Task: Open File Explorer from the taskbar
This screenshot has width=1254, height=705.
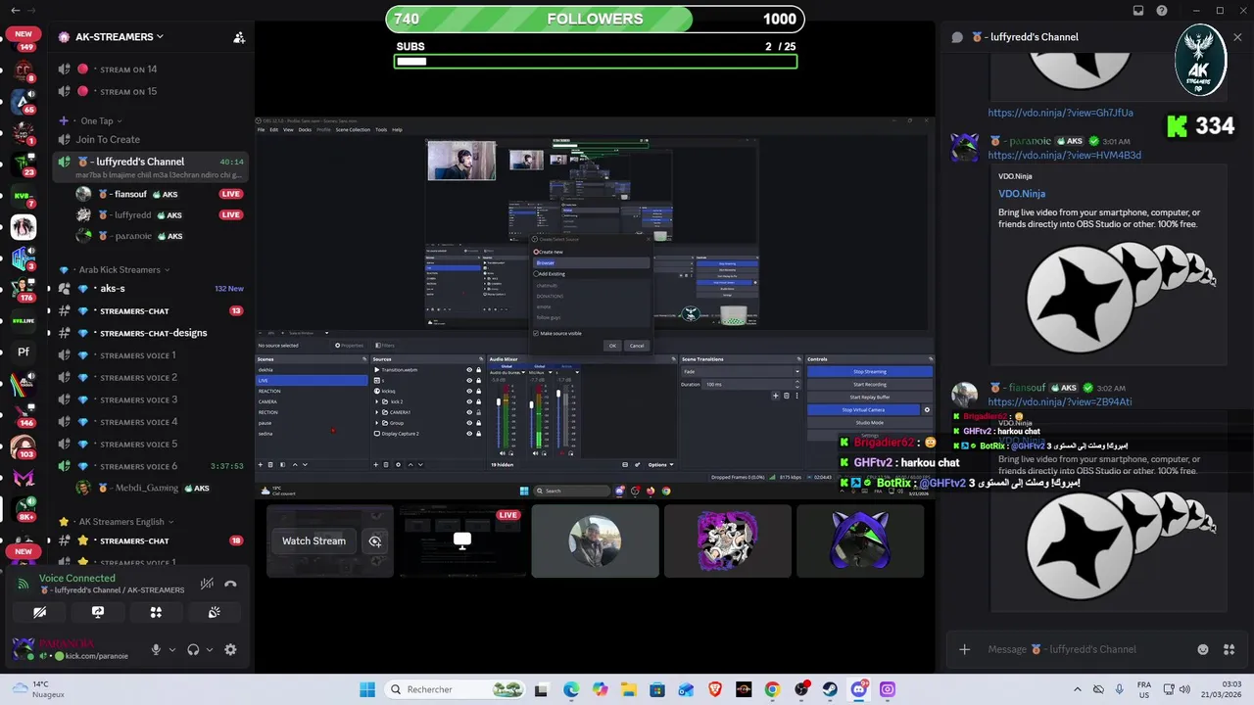Action: (x=628, y=689)
